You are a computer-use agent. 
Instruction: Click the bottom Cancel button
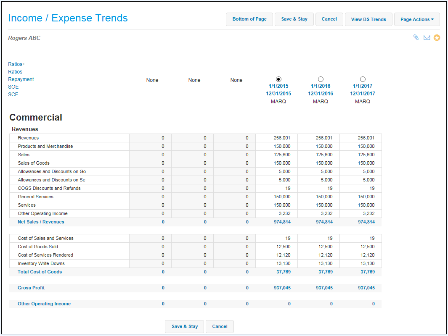tap(220, 326)
